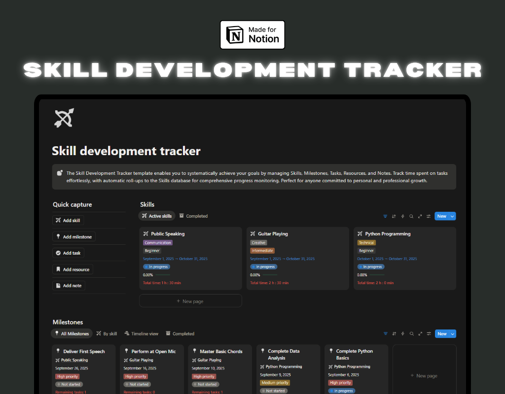
Task: Open Guitar Playing skill card
Action: [297, 258]
